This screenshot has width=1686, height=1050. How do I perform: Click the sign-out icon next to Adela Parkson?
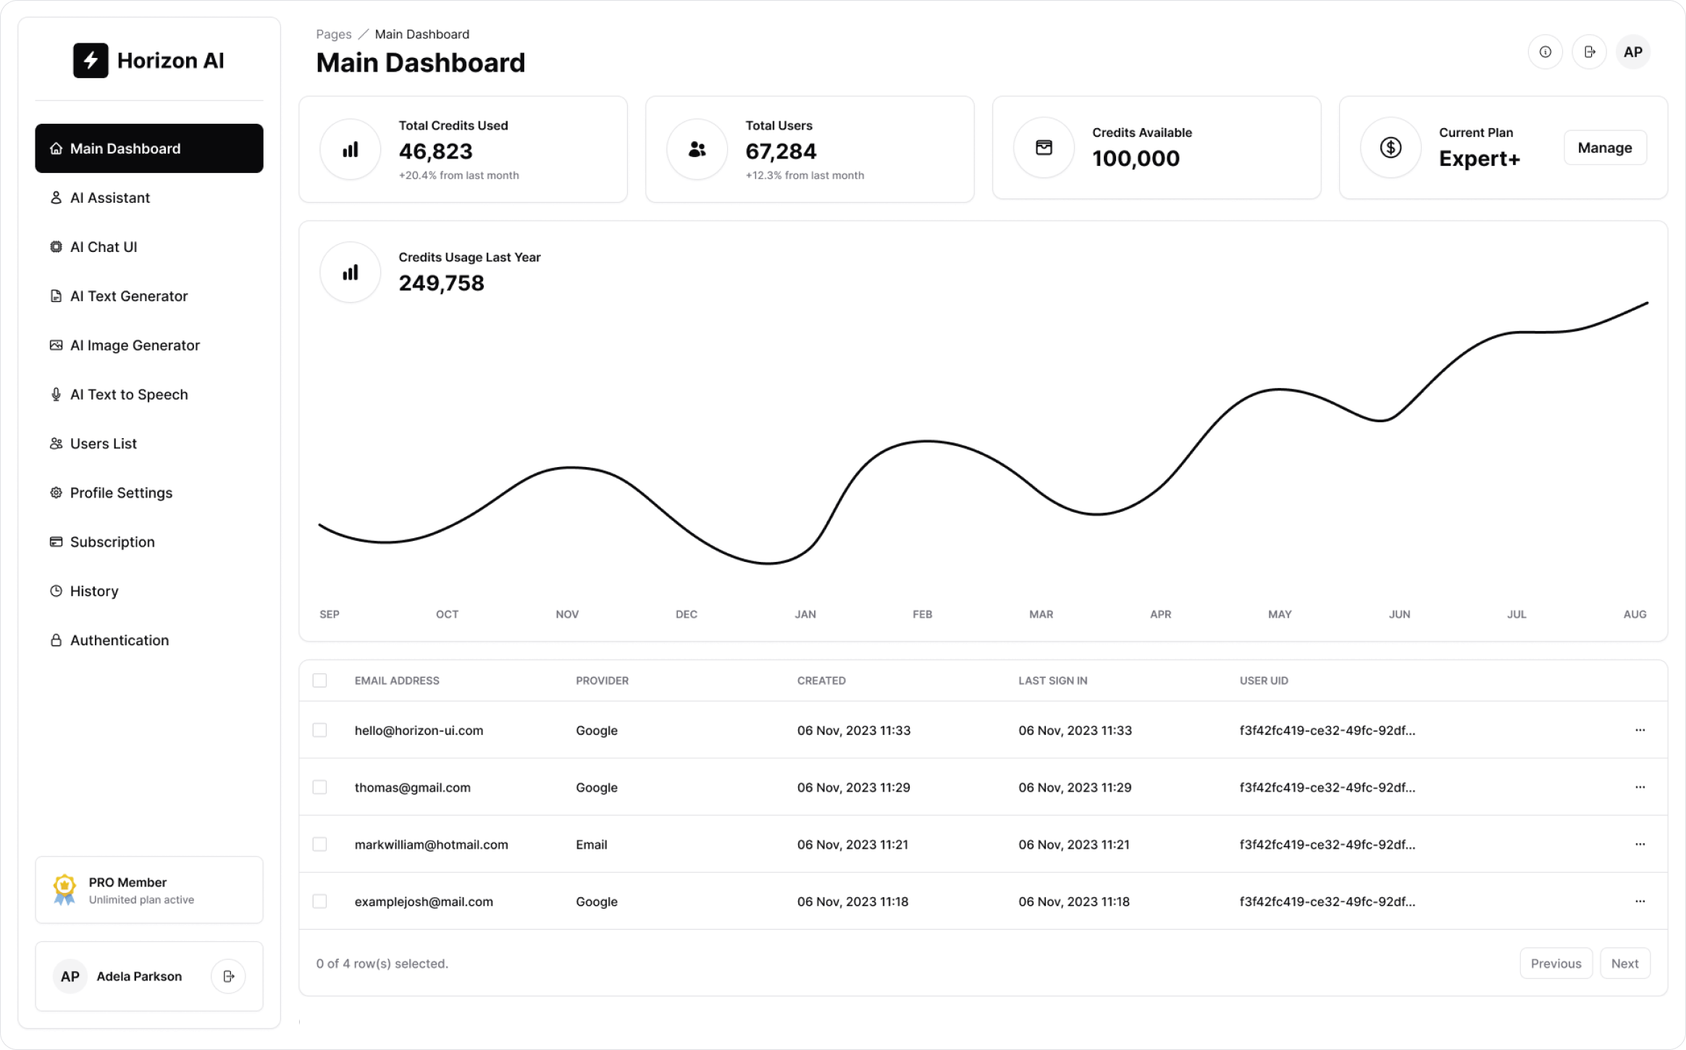coord(228,975)
